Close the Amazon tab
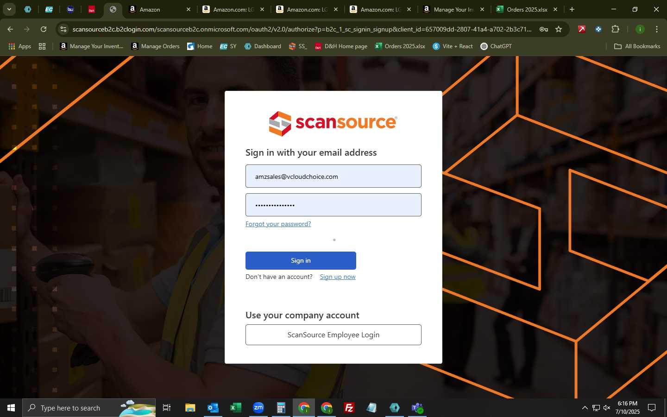Viewport: 667px width, 417px height. (x=189, y=9)
